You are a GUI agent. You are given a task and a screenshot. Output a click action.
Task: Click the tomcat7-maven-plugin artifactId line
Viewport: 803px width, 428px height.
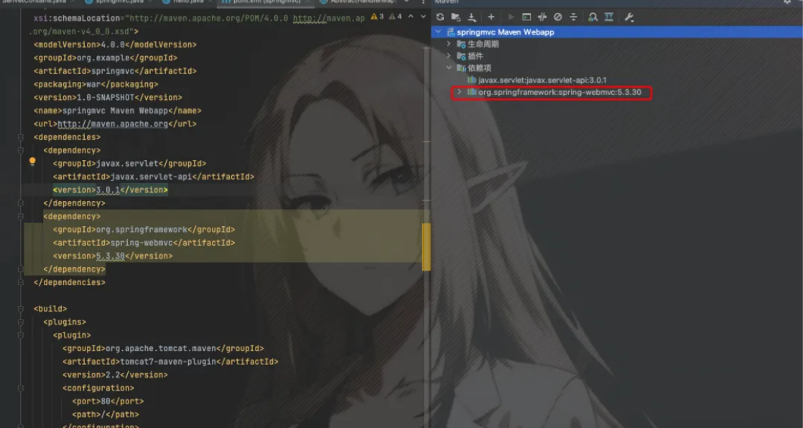[x=170, y=362]
